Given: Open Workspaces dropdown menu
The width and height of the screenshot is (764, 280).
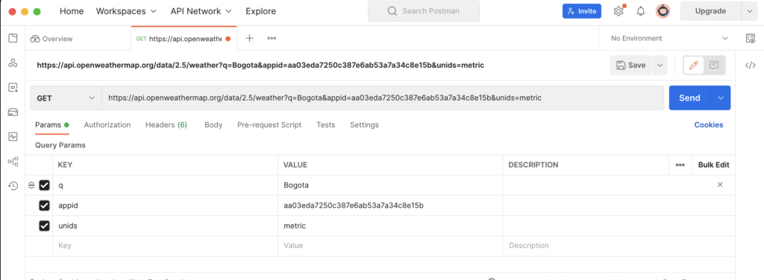Looking at the screenshot, I should (126, 11).
